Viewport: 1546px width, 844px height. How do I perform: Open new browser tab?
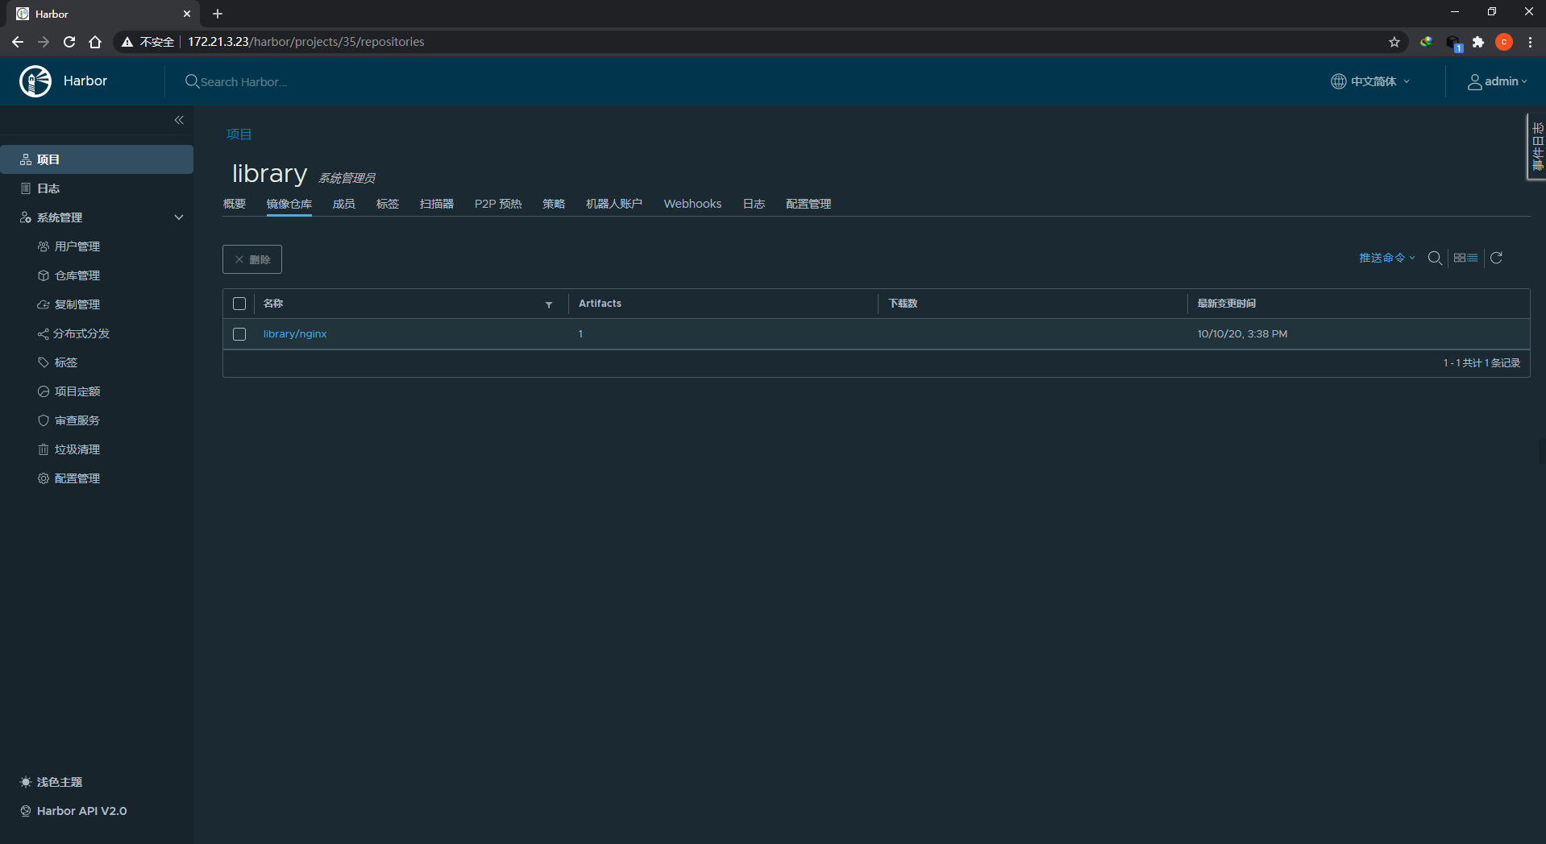click(218, 14)
